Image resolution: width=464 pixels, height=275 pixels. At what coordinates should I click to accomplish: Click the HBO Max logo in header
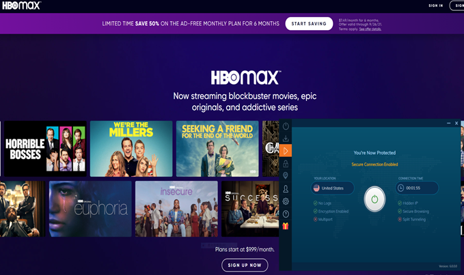pyautogui.click(x=21, y=5)
